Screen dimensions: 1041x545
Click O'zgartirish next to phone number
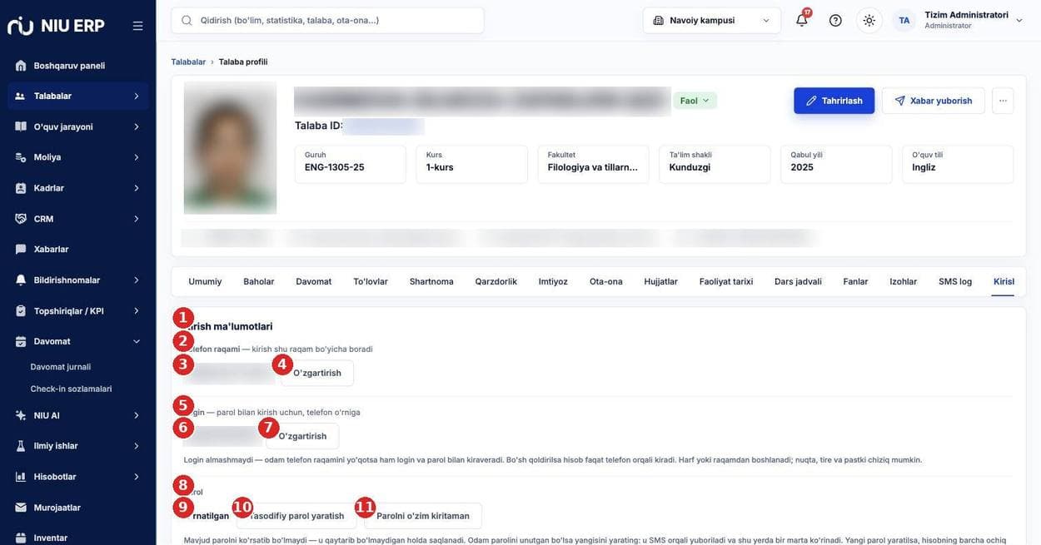pos(317,373)
